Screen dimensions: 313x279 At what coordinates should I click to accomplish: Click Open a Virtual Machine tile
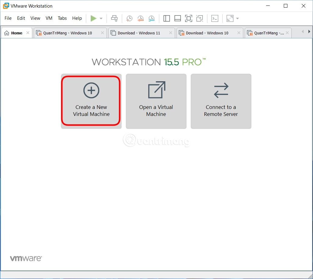tap(156, 101)
